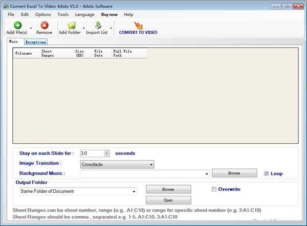Click Browse button for Background Music
The height and width of the screenshot is (226, 307).
(234, 173)
